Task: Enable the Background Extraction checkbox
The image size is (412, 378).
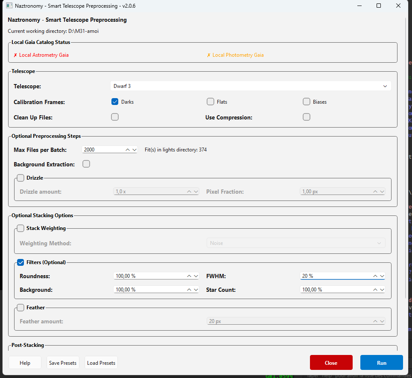Action: click(x=86, y=164)
